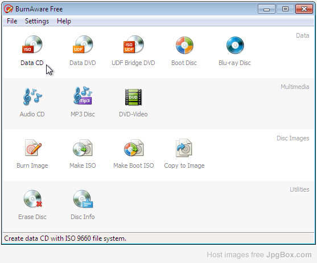Click the 'UDF Bridge DVD' text label
Viewport: 317px width, 263px height.
click(133, 63)
